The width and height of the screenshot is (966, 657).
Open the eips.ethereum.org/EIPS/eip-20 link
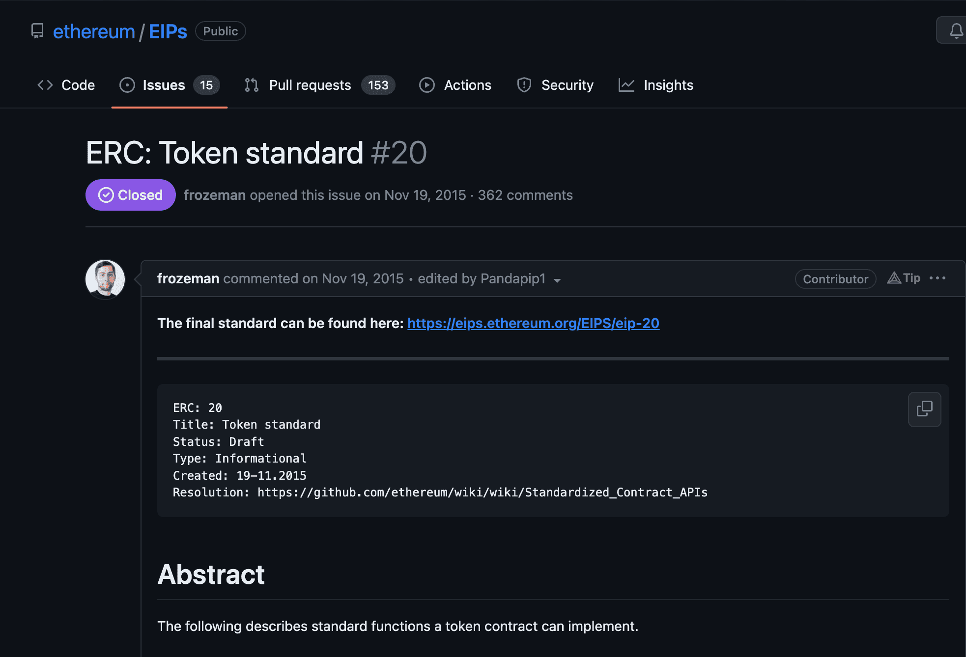coord(533,323)
